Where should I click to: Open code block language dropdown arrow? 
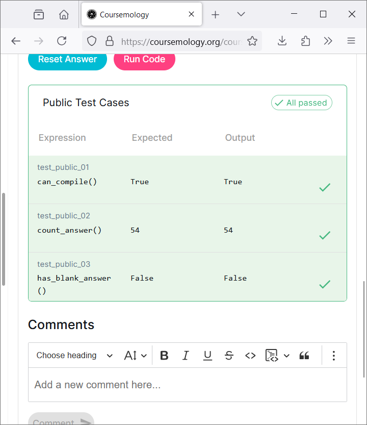[286, 356]
